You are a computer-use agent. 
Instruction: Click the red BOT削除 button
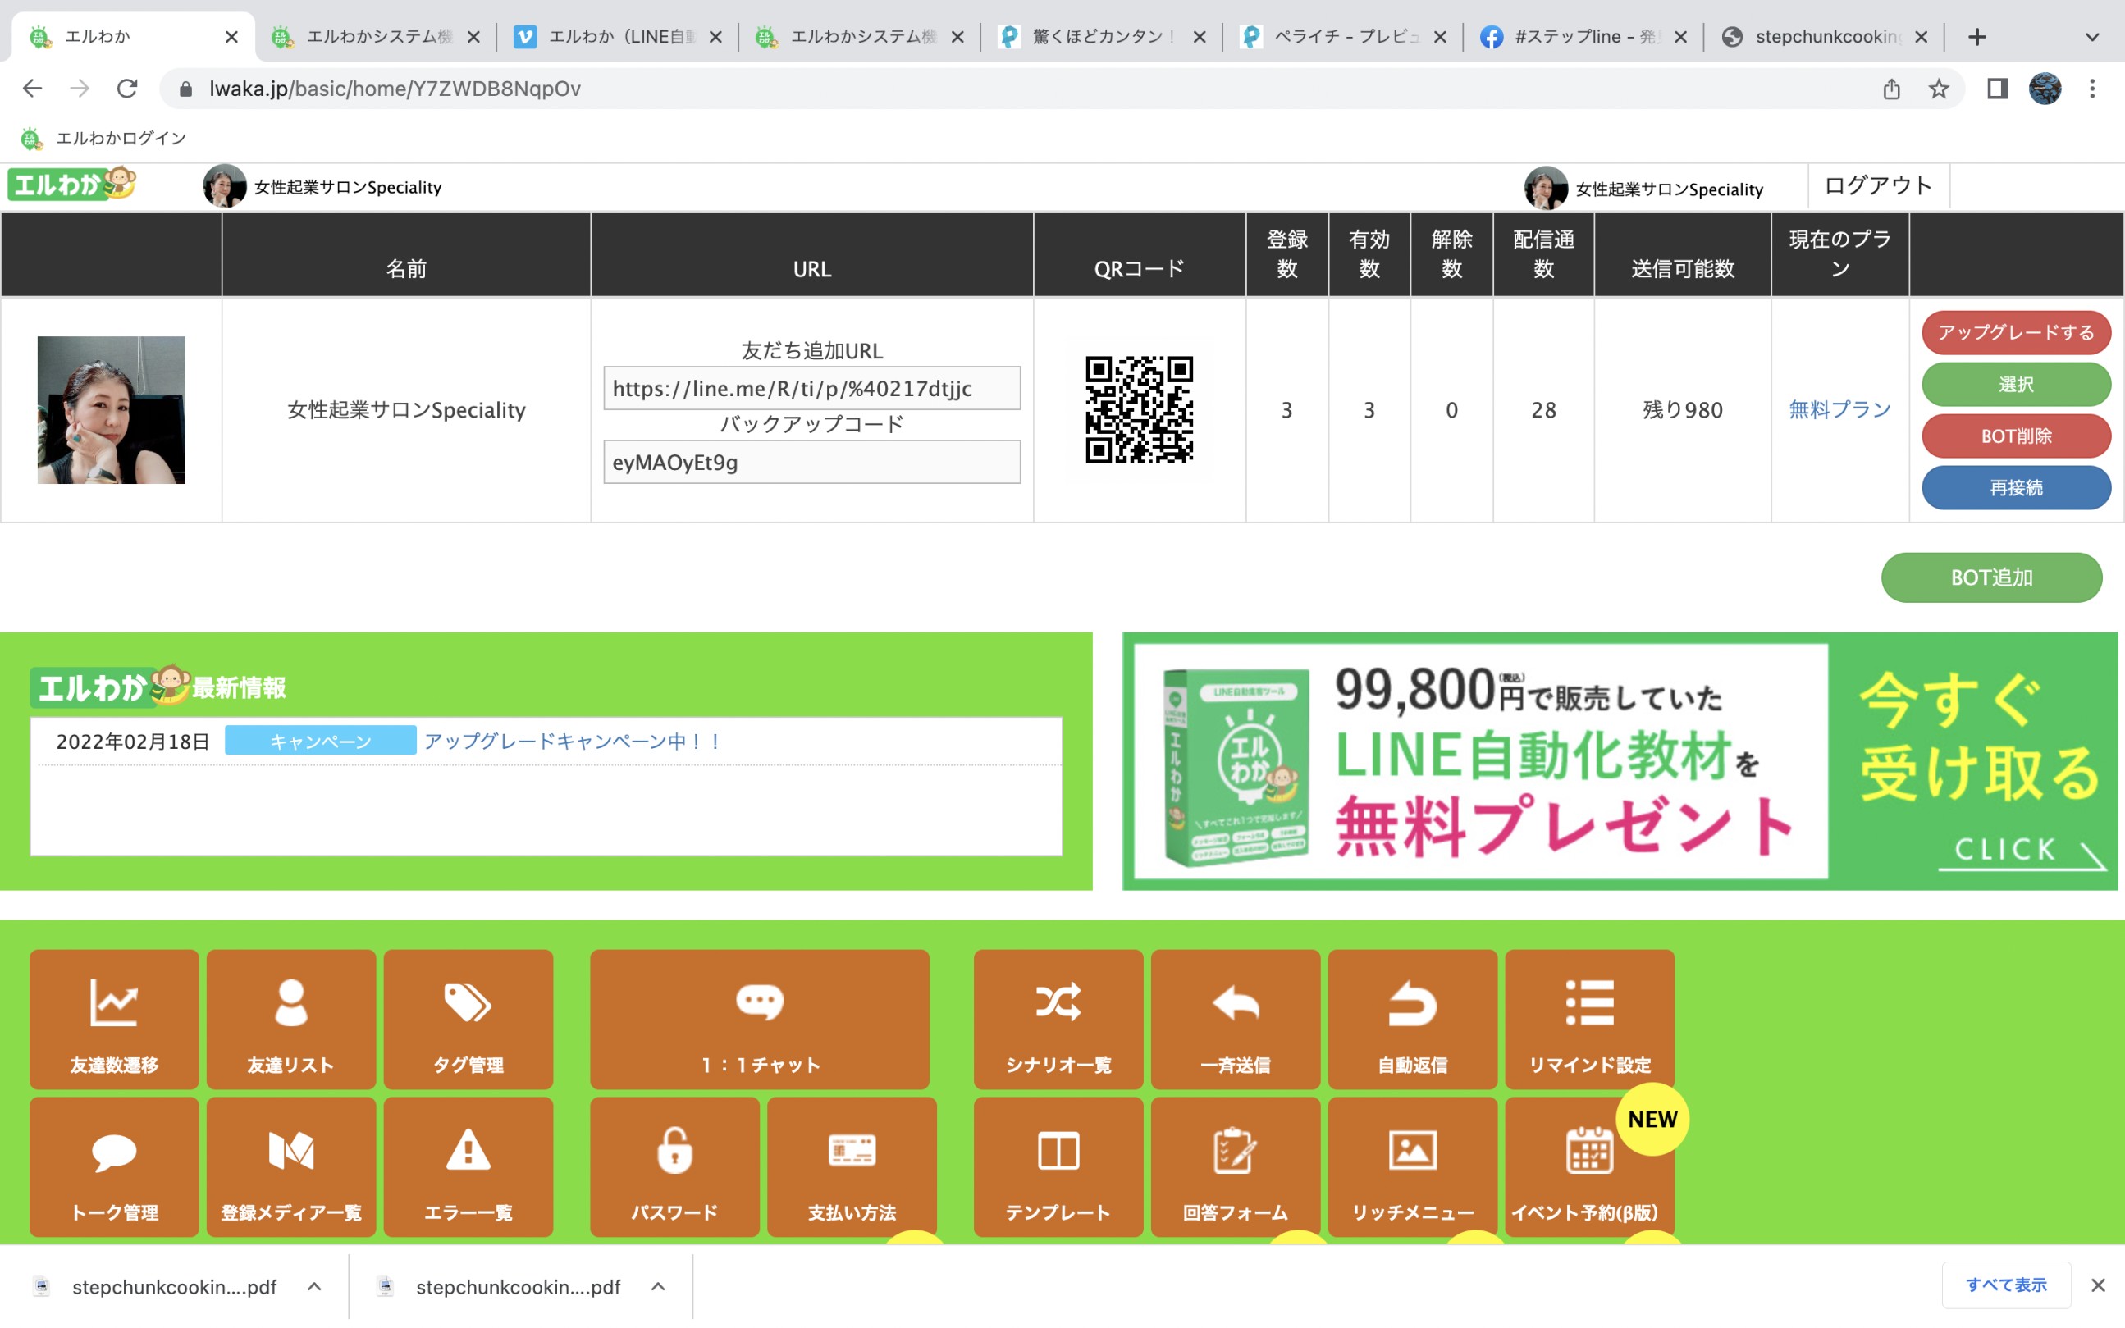[x=2016, y=436]
